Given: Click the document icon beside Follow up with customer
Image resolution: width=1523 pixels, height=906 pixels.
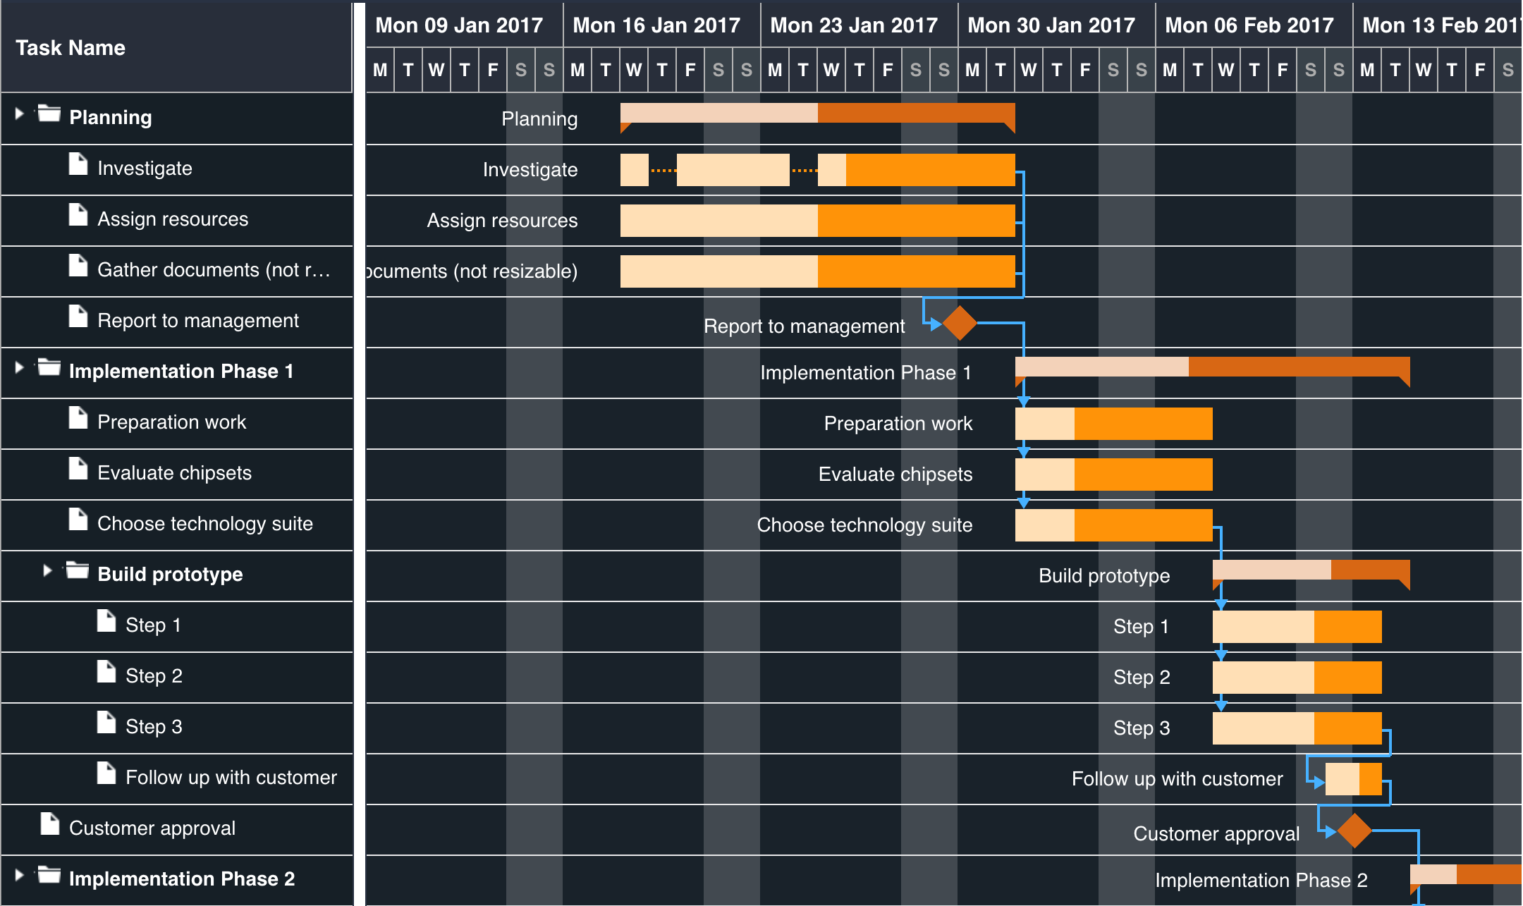Looking at the screenshot, I should [106, 773].
